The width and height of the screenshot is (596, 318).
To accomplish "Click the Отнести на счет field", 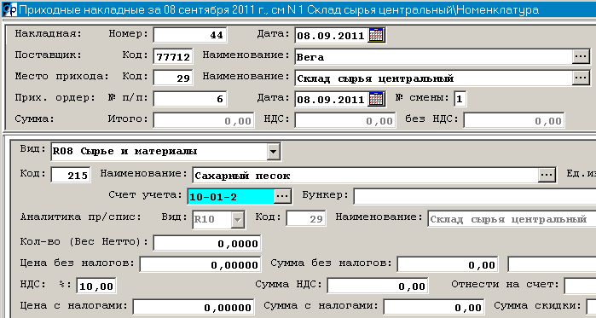I will click(580, 286).
